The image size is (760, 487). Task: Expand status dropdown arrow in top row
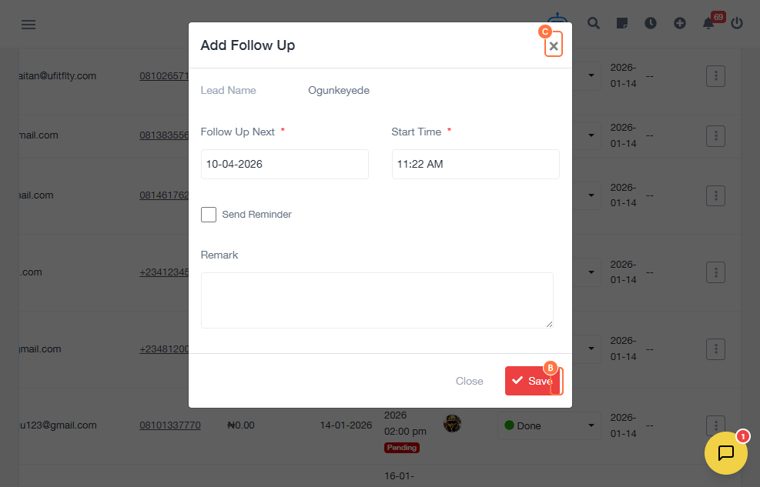(591, 75)
